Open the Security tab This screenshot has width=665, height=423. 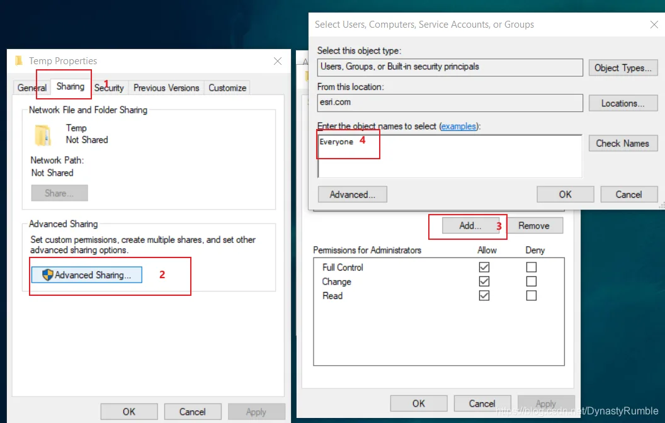[109, 87]
